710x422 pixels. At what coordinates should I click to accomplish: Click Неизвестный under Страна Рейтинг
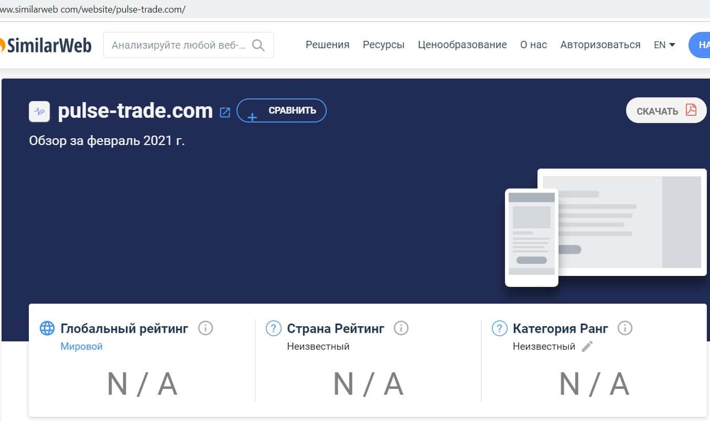[x=318, y=346]
